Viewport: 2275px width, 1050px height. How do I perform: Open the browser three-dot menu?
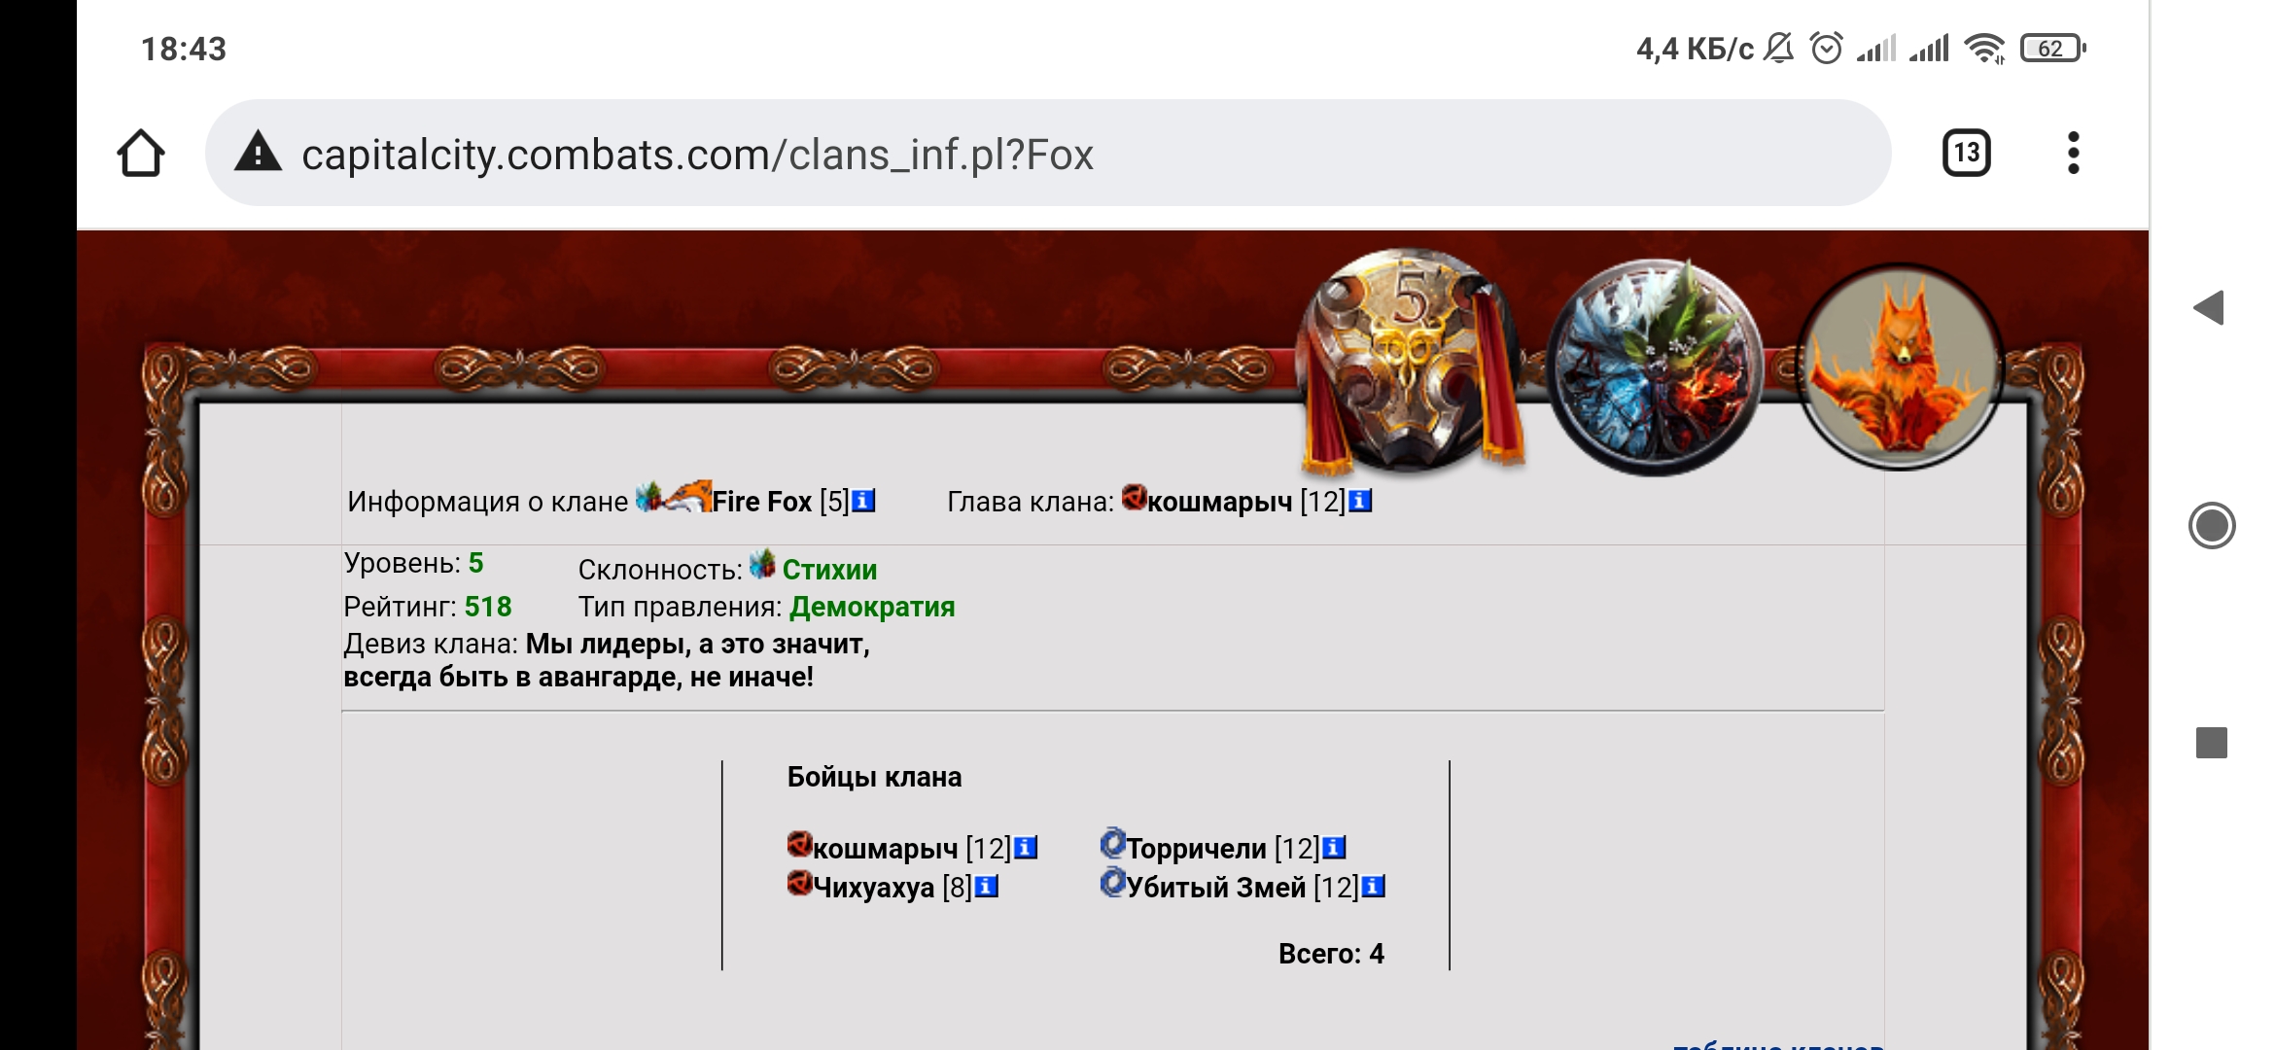pyautogui.click(x=2073, y=153)
